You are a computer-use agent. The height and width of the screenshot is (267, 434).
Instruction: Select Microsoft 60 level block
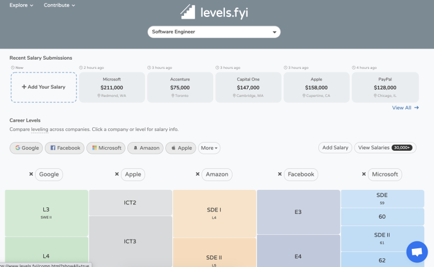point(382,217)
